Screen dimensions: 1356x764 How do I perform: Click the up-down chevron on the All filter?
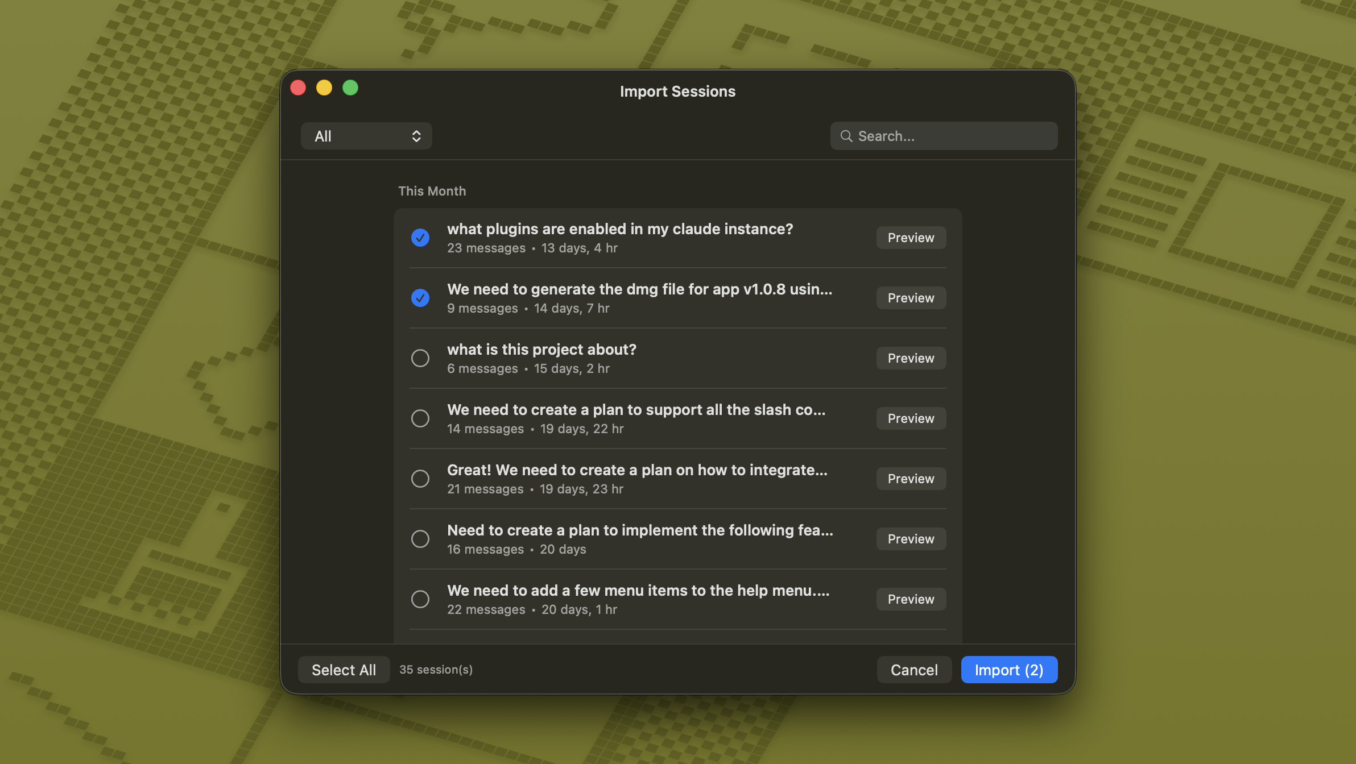[416, 136]
